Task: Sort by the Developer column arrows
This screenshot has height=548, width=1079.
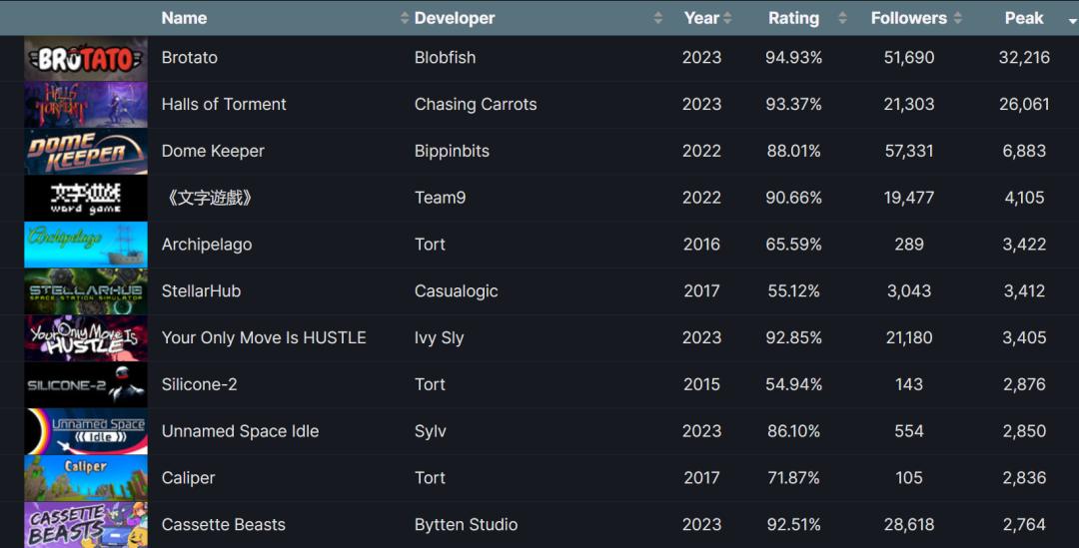Action: click(658, 19)
